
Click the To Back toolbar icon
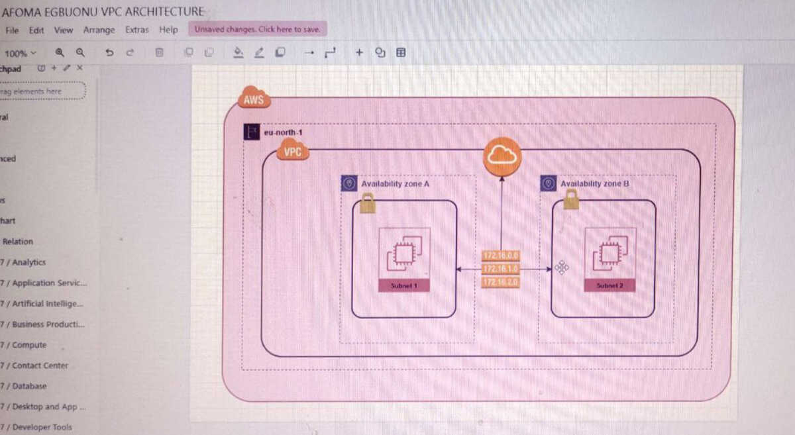209,52
